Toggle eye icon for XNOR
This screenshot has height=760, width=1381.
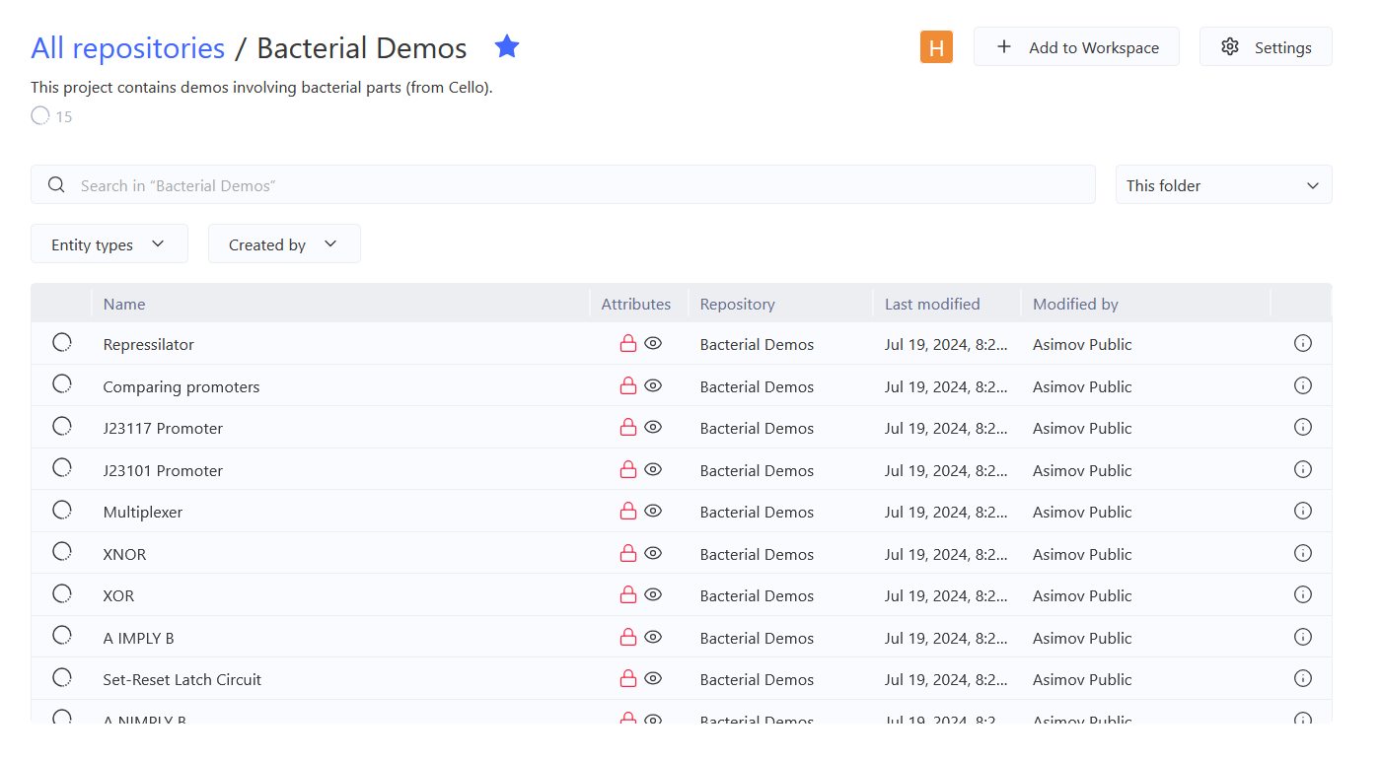pos(653,553)
